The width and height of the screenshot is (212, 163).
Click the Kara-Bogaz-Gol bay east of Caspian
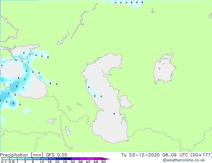point(126,102)
